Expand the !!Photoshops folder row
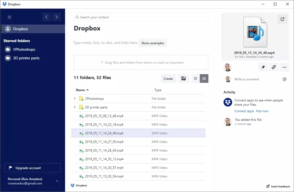The image size is (294, 192). point(75,98)
